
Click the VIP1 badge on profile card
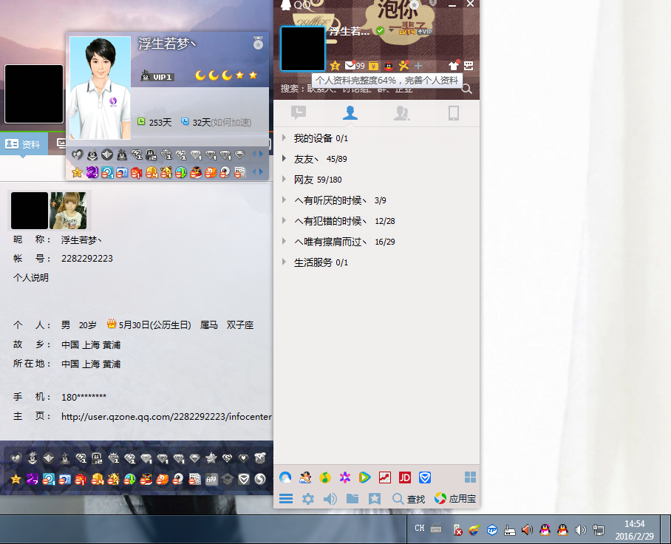[x=157, y=77]
